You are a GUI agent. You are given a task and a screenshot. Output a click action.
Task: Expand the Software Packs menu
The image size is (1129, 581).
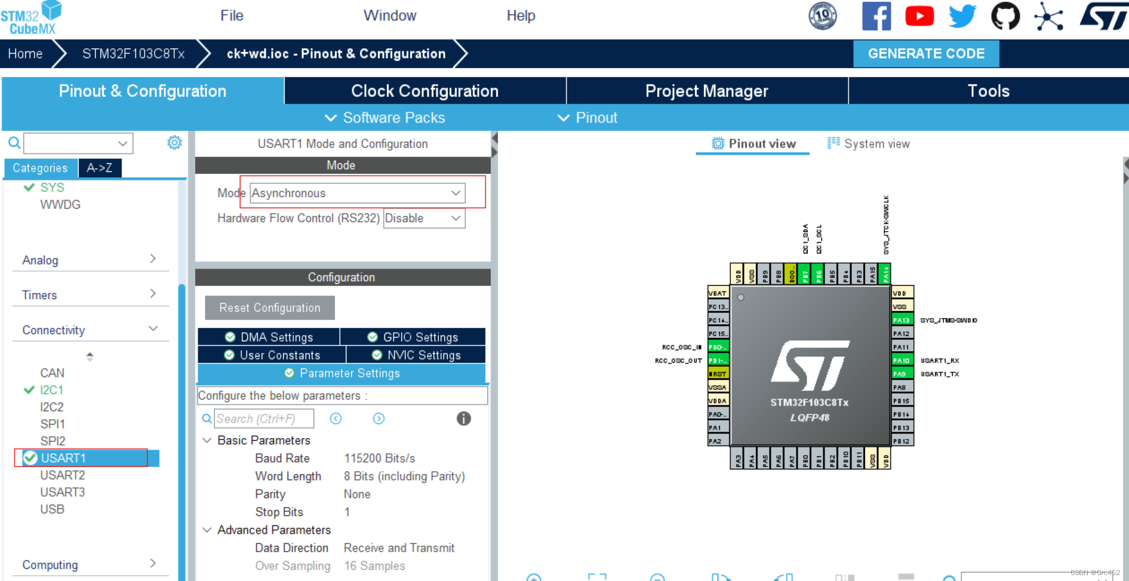coord(385,118)
